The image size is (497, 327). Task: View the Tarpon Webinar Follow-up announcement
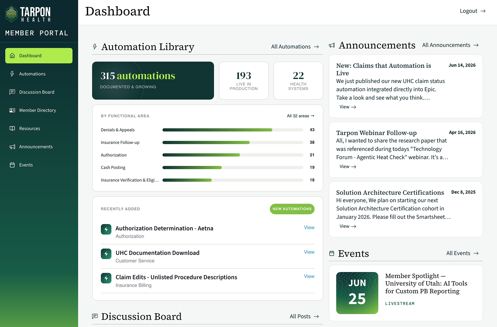(348, 167)
